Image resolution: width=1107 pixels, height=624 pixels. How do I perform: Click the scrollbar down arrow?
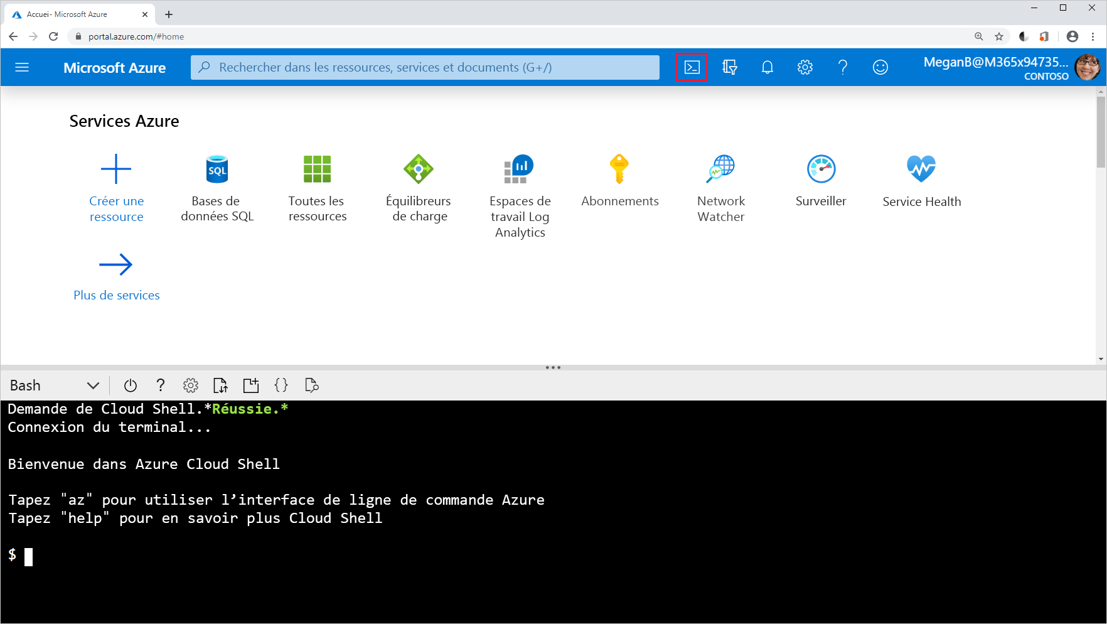point(1101,360)
